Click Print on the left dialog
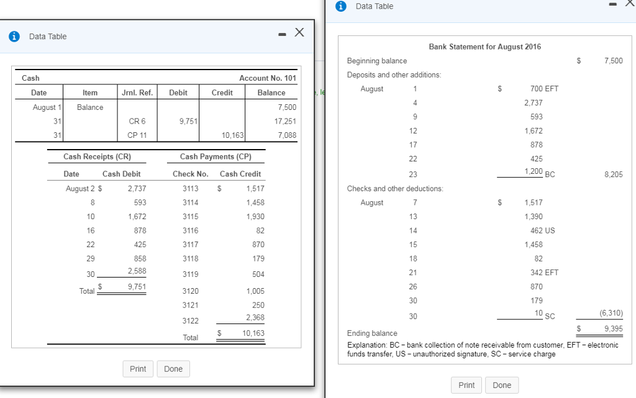The image size is (636, 398). tap(138, 368)
